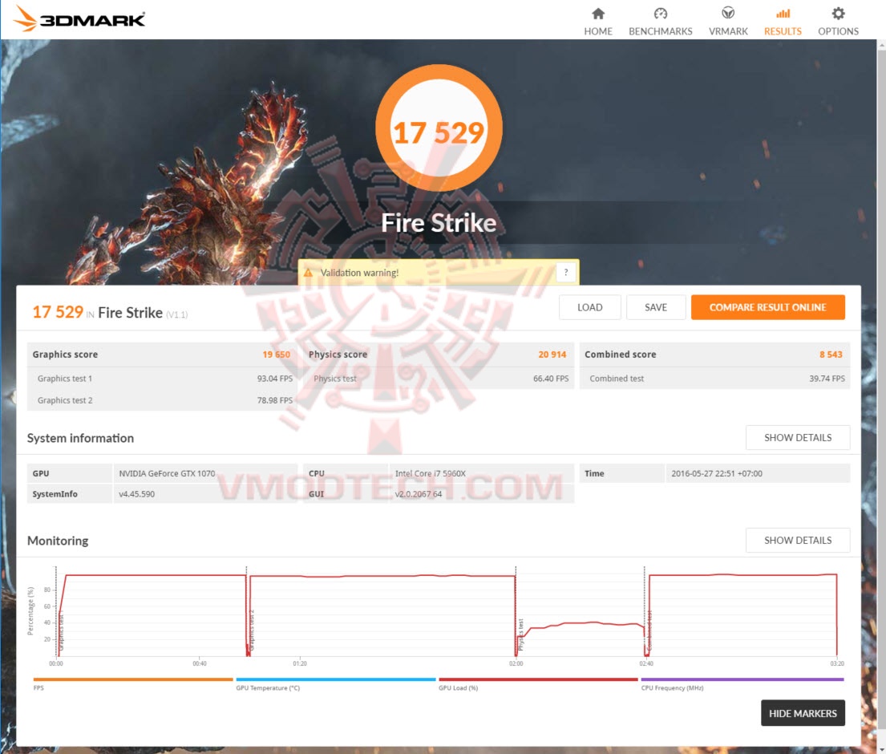Open the OPTIONS tab
Viewport: 886px width, 754px height.
(838, 31)
